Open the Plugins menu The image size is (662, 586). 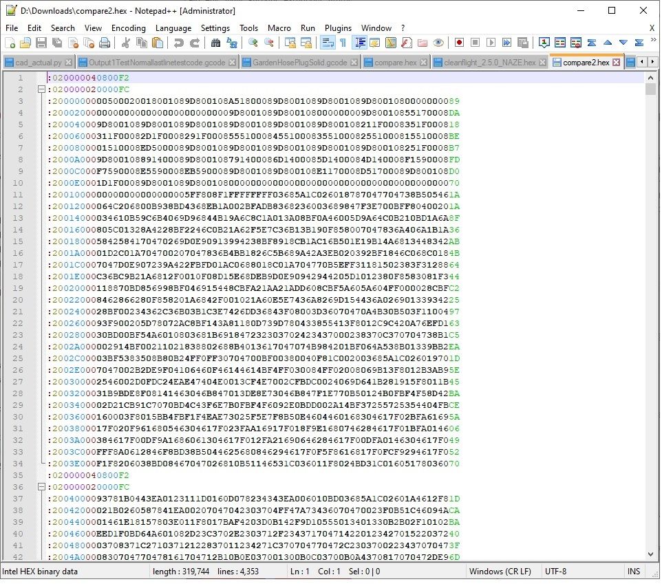(x=338, y=28)
